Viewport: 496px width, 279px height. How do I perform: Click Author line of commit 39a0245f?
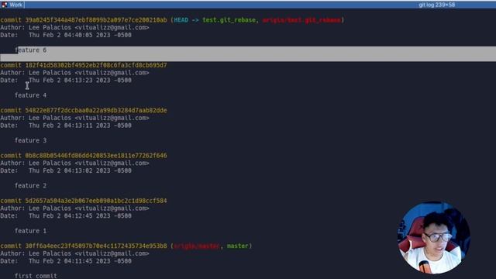[74, 28]
